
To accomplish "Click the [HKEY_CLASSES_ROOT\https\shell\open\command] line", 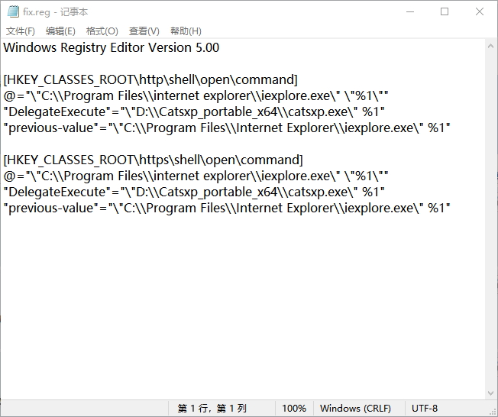I will (153, 160).
